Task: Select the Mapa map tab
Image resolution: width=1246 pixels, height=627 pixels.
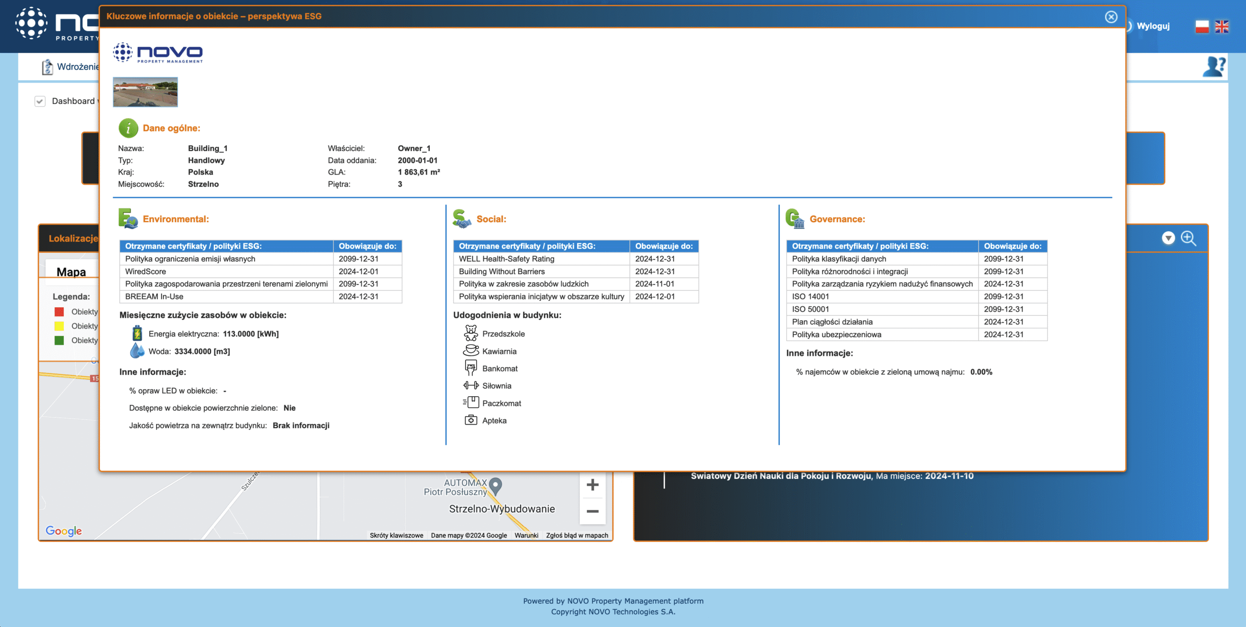Action: click(71, 272)
